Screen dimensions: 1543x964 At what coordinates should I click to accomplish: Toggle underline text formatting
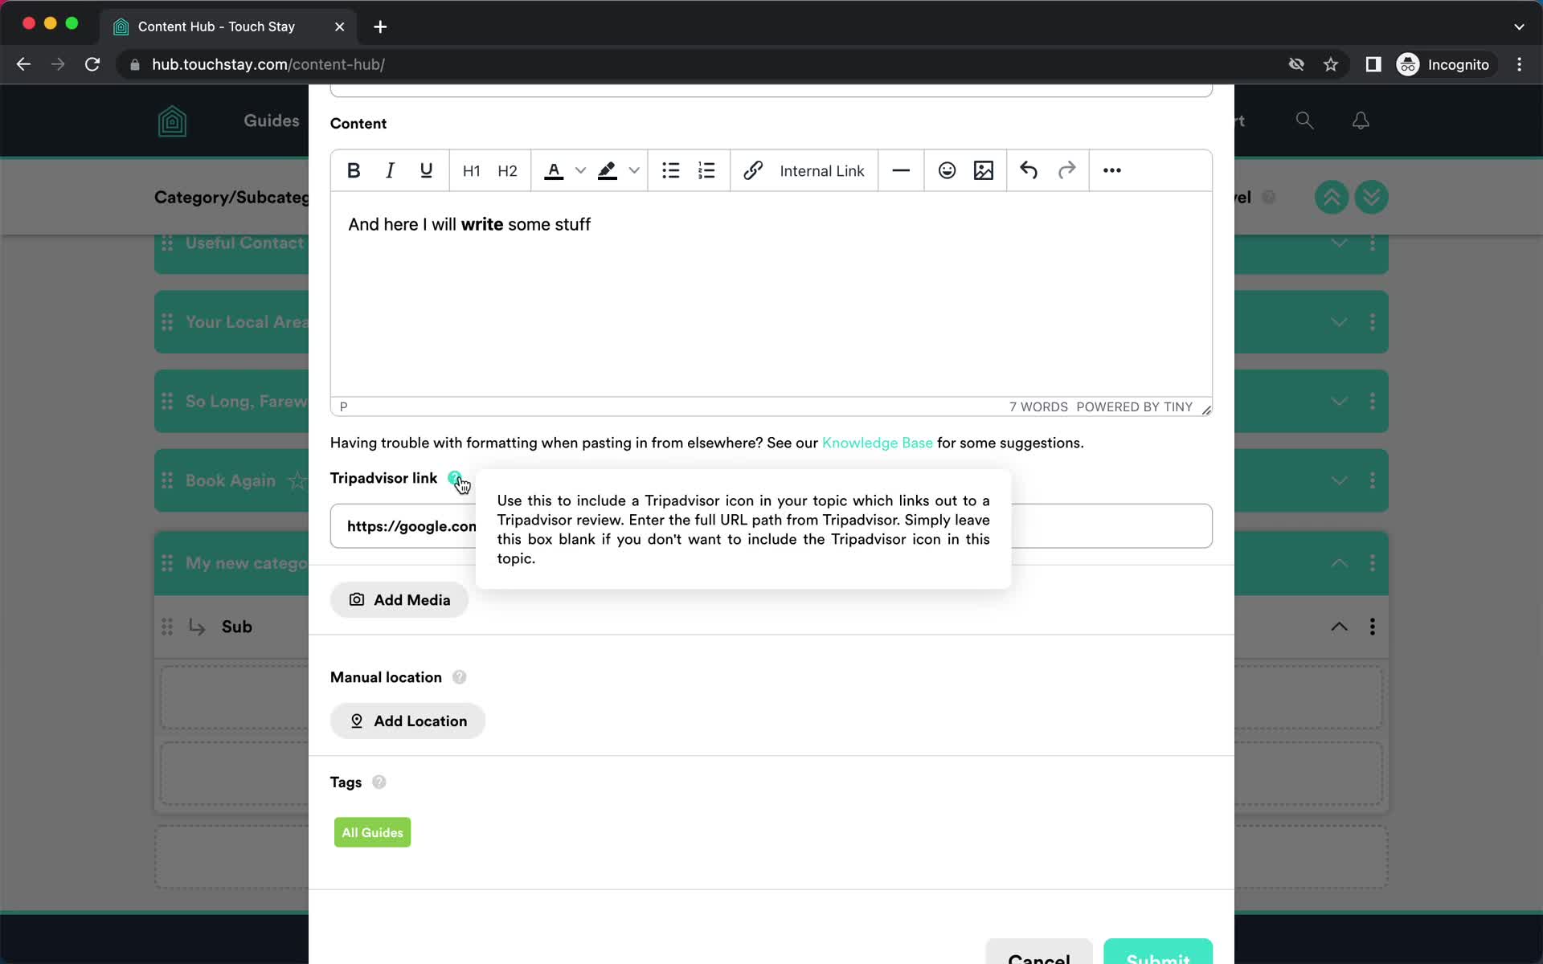[x=427, y=170]
